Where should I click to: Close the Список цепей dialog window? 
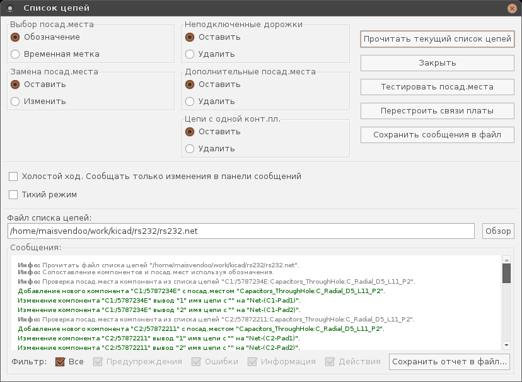pos(513,8)
